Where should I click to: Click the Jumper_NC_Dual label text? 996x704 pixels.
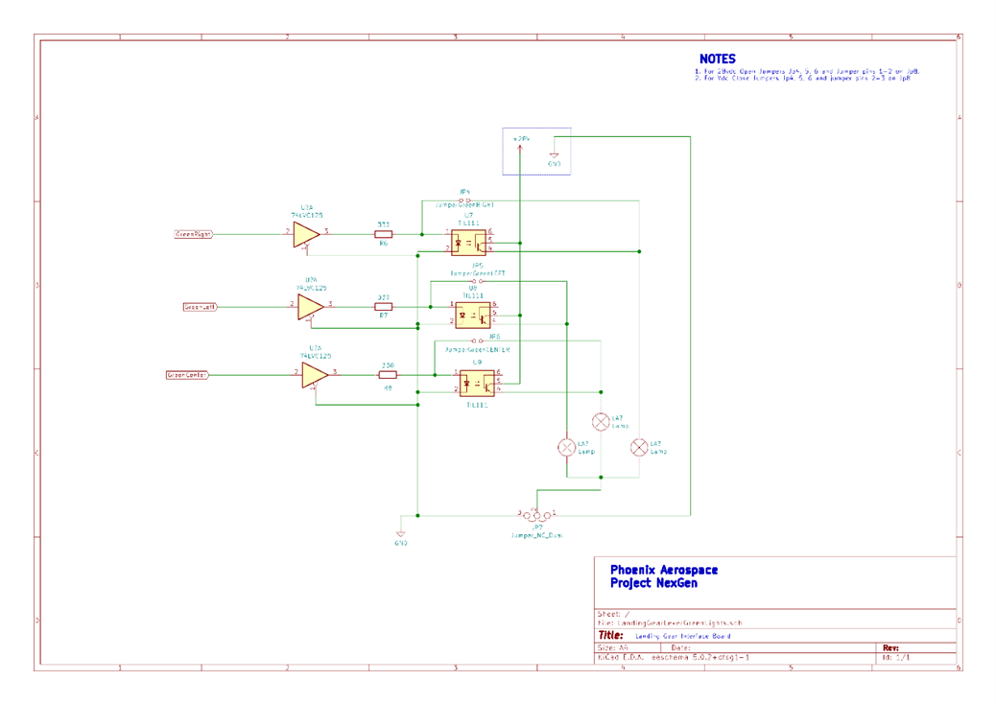coord(536,536)
